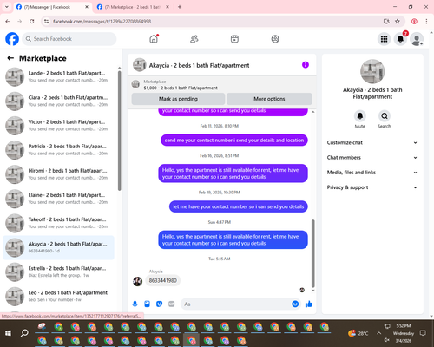Click the large listing photo in right panel

pyautogui.click(x=372, y=72)
